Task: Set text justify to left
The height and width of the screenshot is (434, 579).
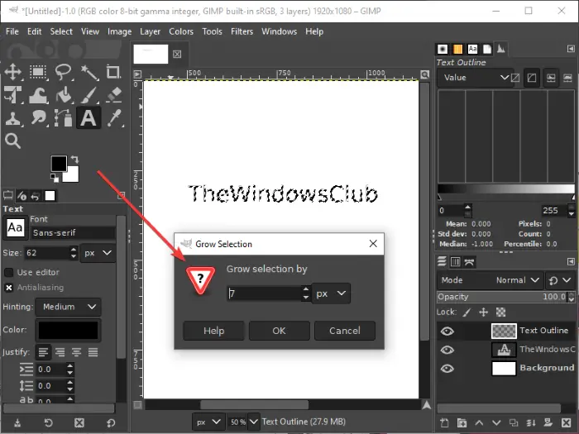Action: coord(43,352)
